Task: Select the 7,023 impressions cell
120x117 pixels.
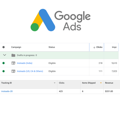Action: tap(114, 71)
